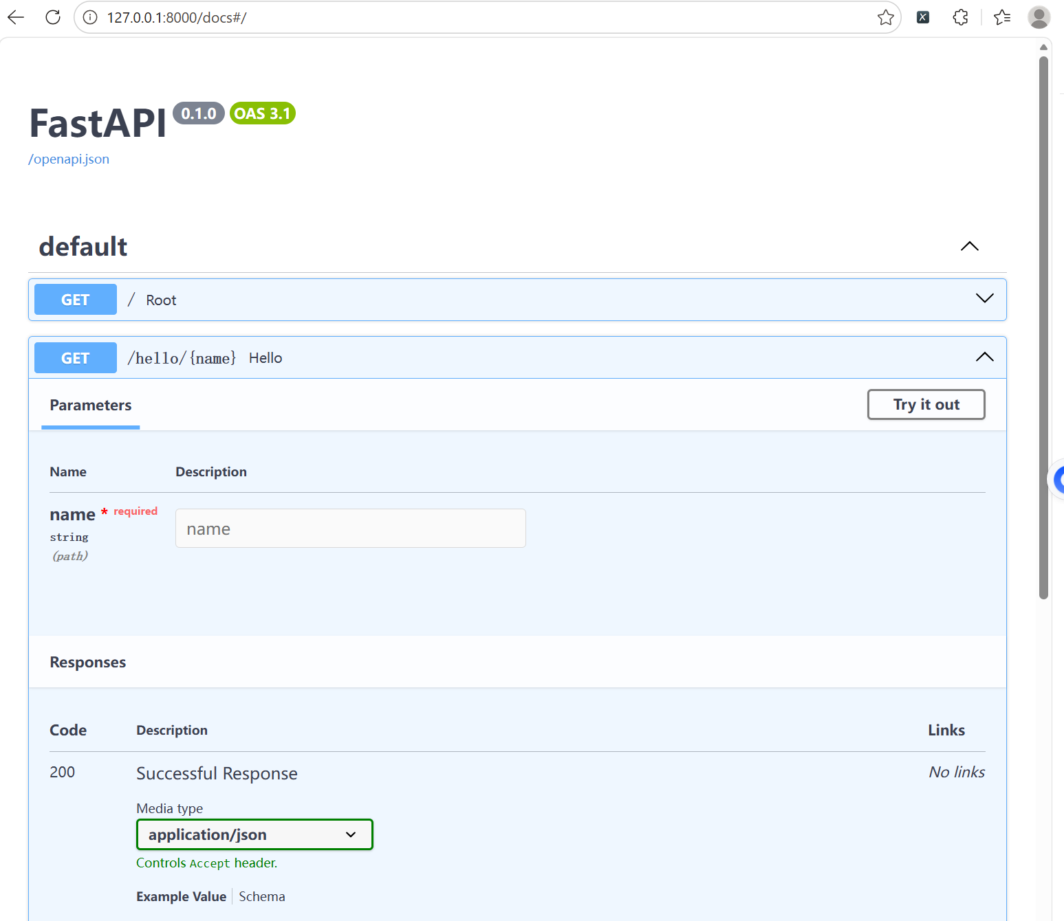Go back using browser back arrow
The height and width of the screenshot is (921, 1064).
16,17
